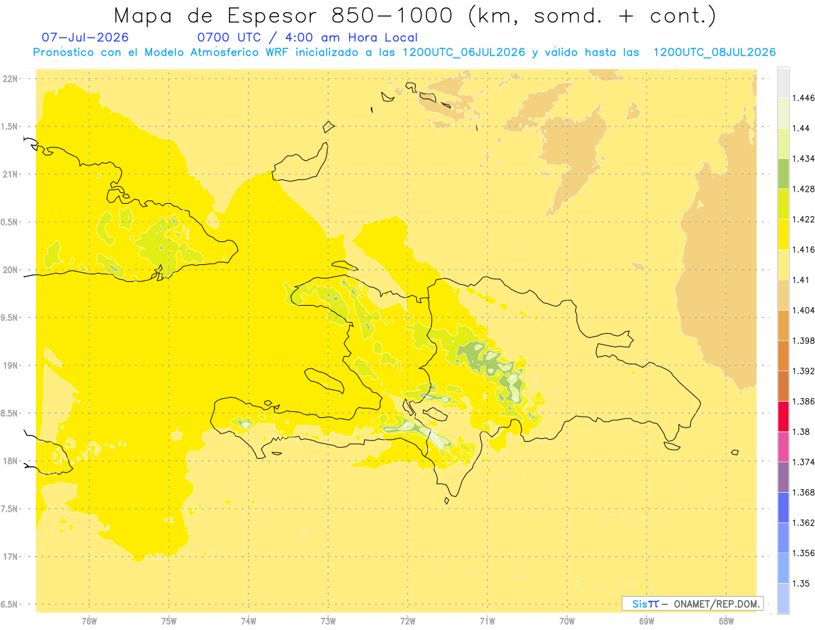Click the longitude label "68W"

tap(726, 621)
